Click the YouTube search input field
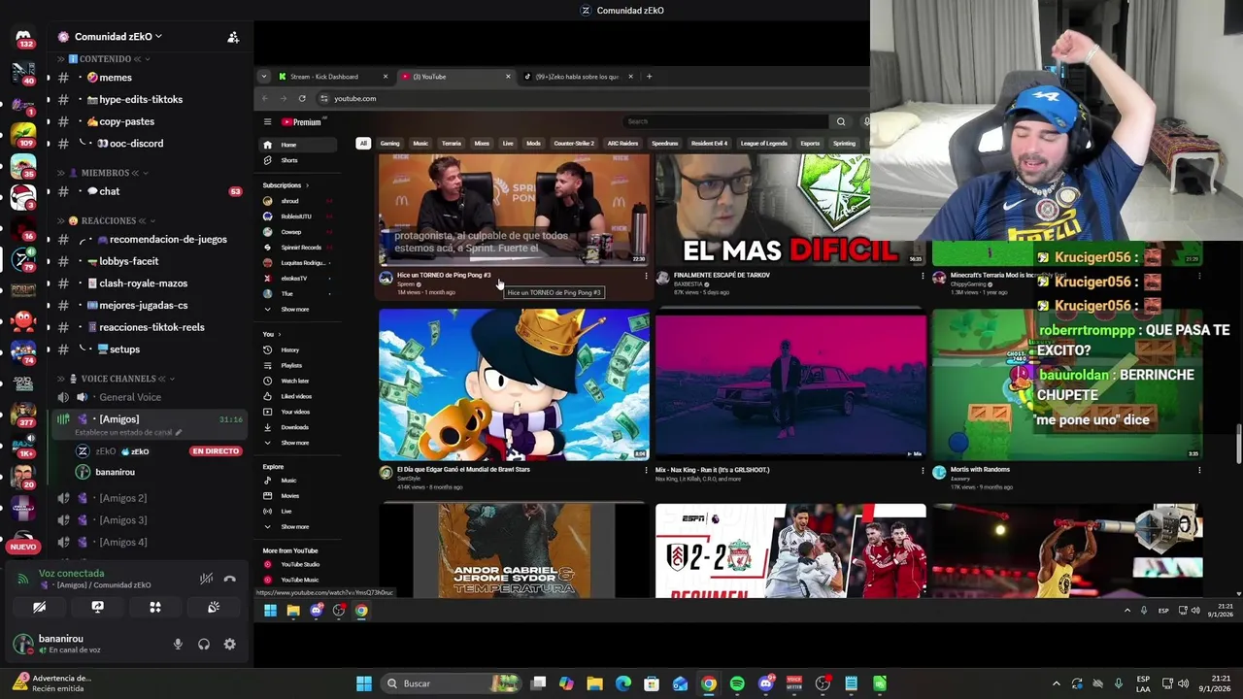1243x699 pixels. click(x=726, y=121)
